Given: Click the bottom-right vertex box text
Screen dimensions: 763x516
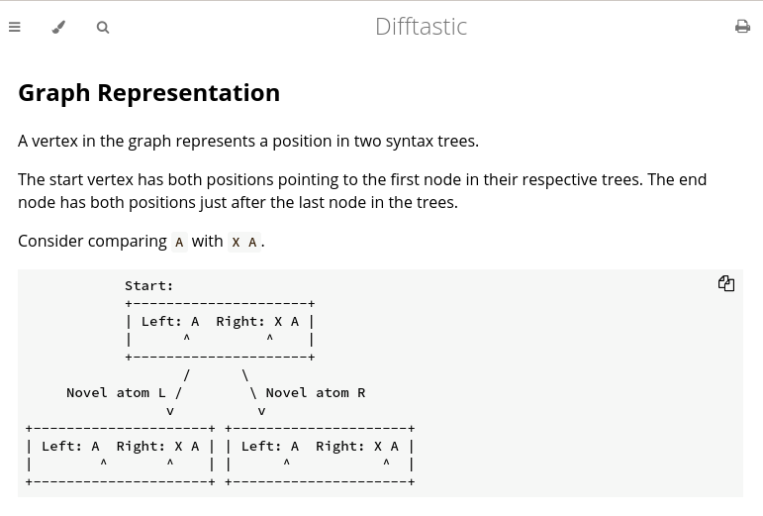Looking at the screenshot, I should coord(319,446).
